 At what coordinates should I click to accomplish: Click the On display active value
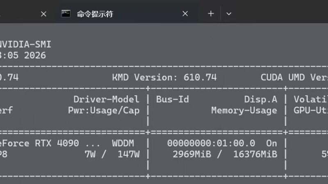(271, 144)
